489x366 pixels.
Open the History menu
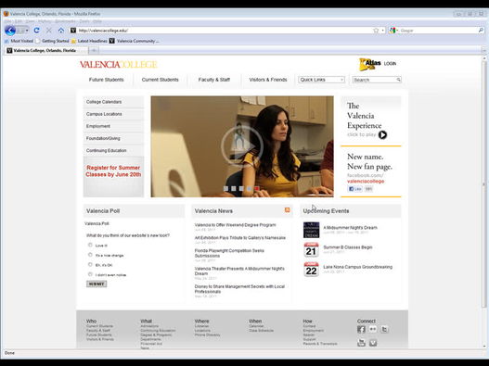(x=45, y=21)
